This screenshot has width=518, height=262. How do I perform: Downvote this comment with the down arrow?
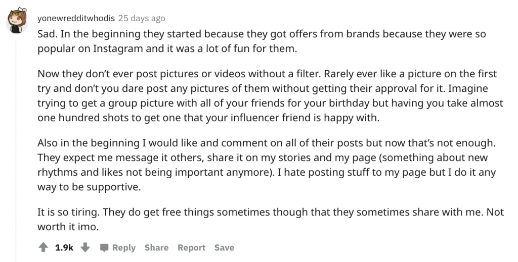coord(85,247)
